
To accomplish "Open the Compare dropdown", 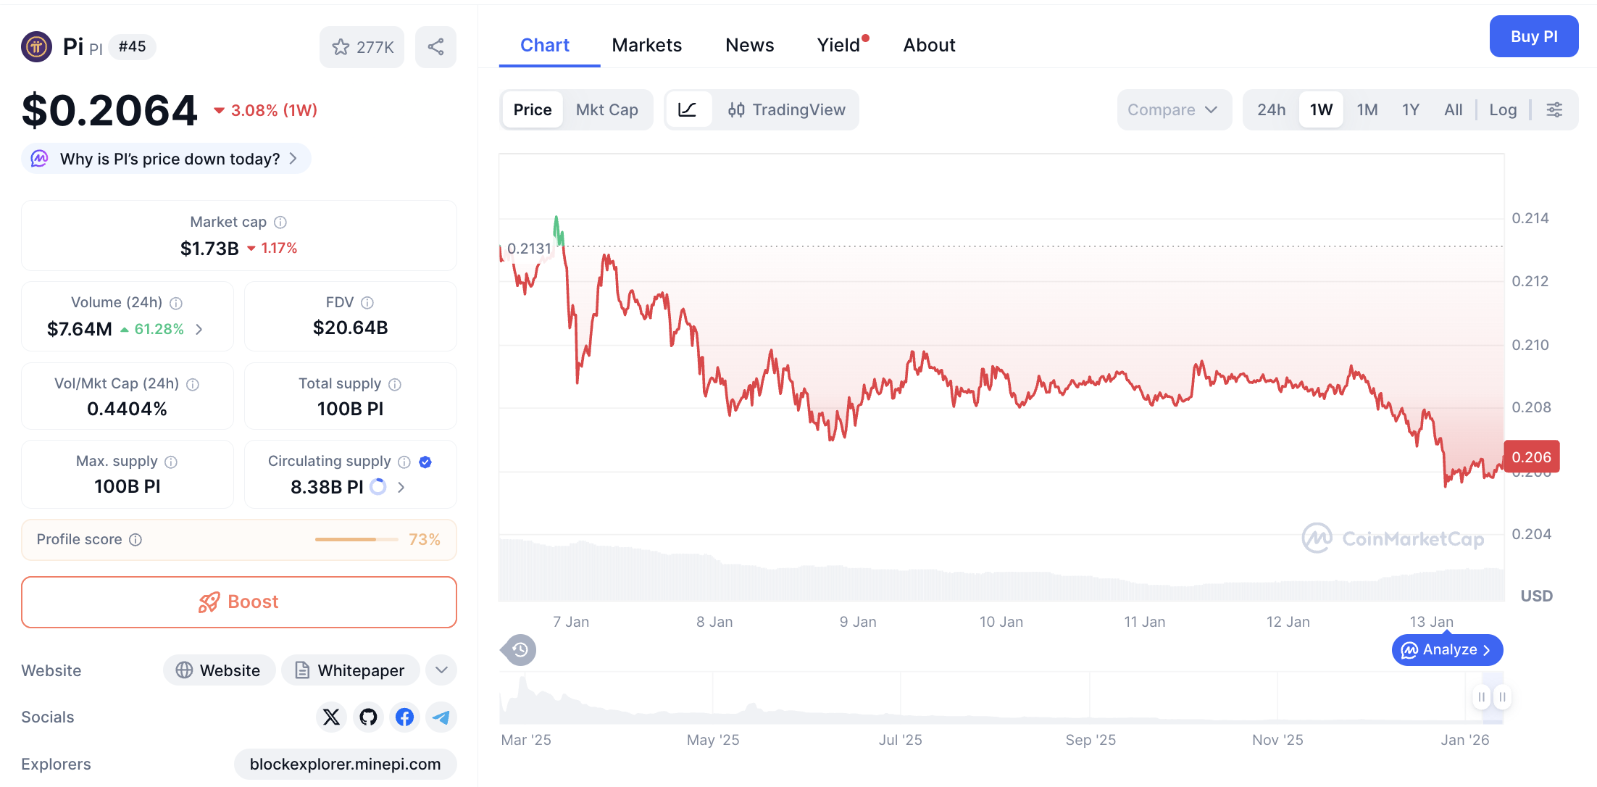I will (x=1174, y=109).
